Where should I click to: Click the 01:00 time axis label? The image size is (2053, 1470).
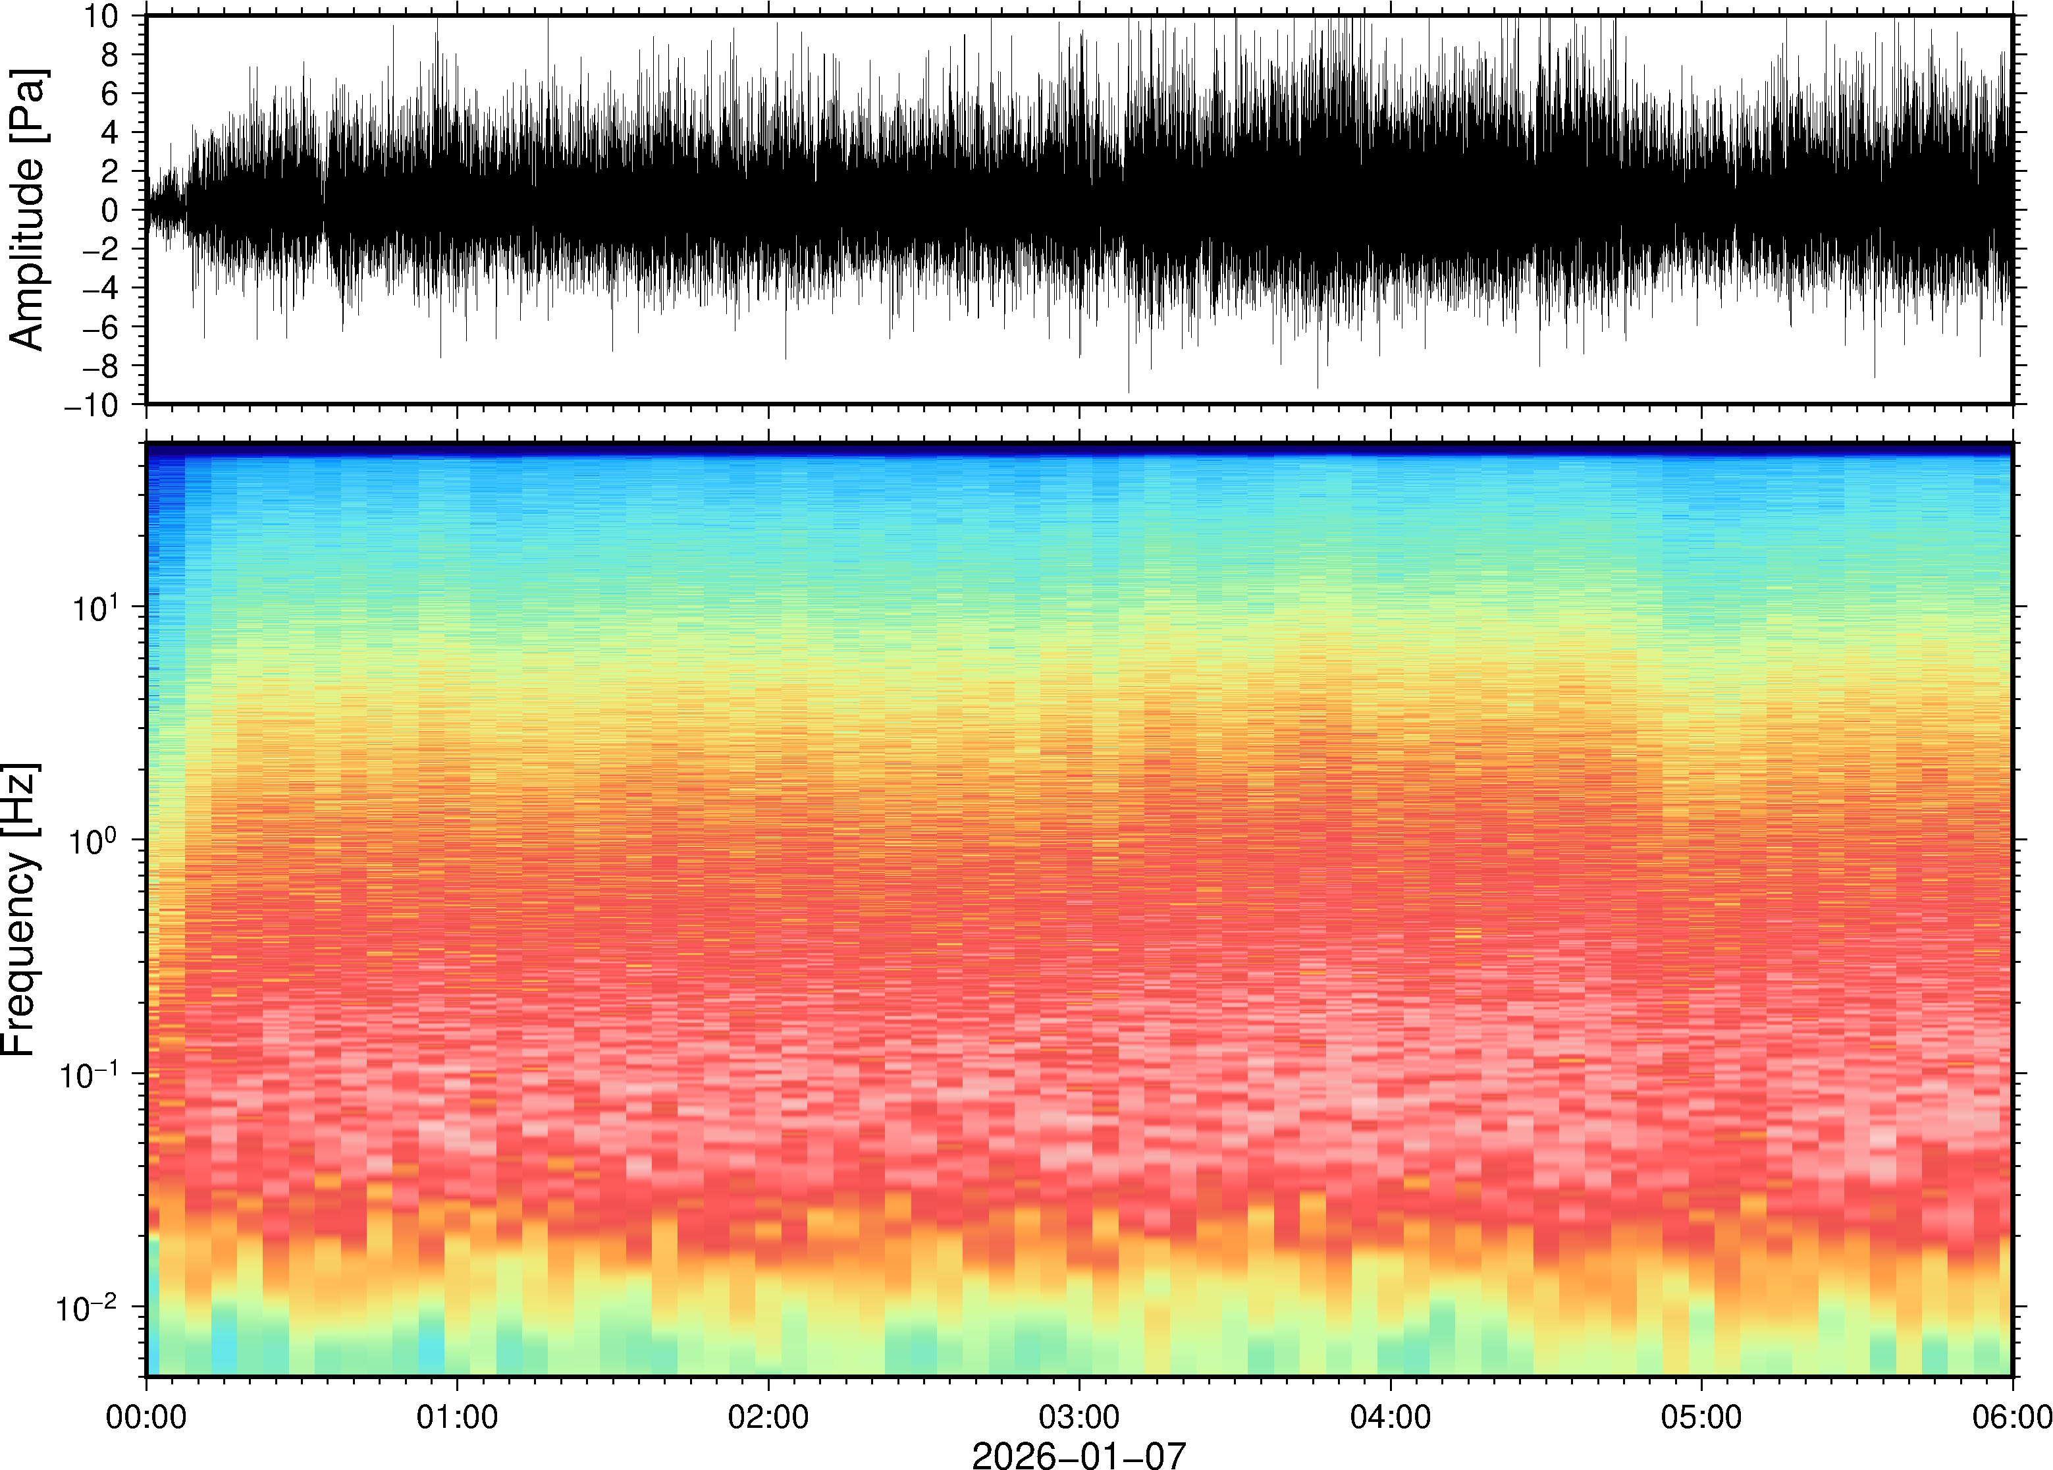[457, 1417]
